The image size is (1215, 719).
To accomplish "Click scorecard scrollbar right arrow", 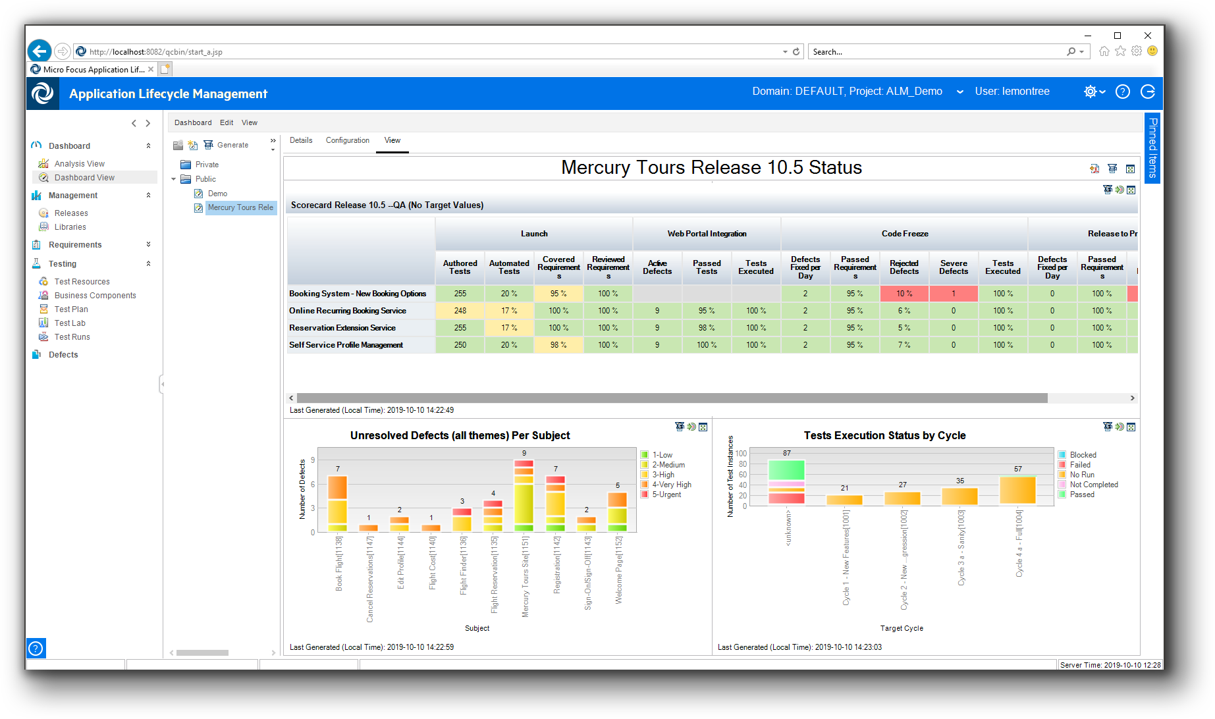I will [1132, 398].
